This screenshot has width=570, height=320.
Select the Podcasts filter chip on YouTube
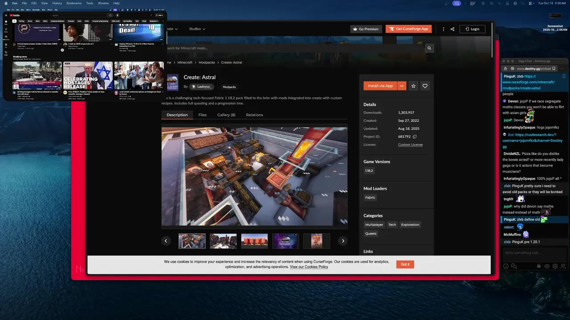[71, 21]
